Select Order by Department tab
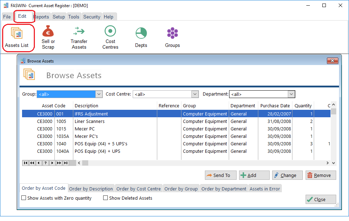The image size is (349, 221). pos(224,189)
